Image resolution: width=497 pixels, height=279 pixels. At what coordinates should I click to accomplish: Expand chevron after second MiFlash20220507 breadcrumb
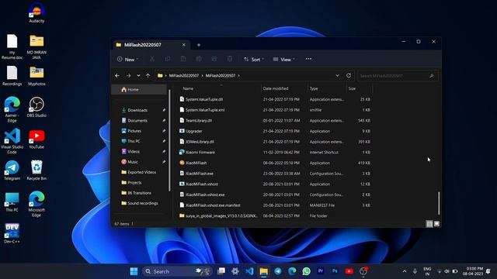[238, 76]
